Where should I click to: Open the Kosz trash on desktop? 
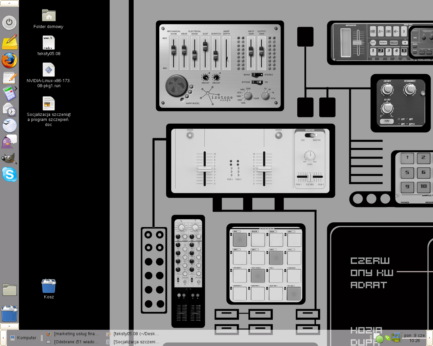[x=49, y=287]
